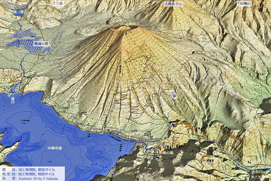Screen dimensions: 271x181
Task: Click the ↑三岳 direction label
Action: tap(58, 4)
